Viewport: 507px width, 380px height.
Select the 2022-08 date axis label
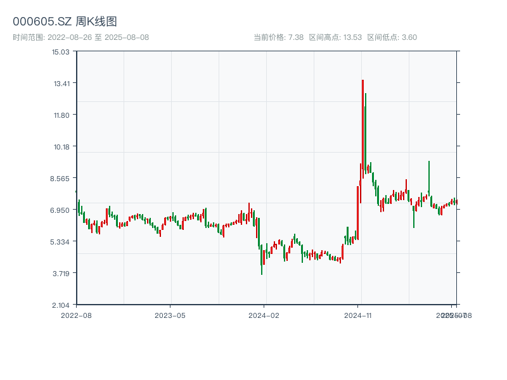click(76, 315)
